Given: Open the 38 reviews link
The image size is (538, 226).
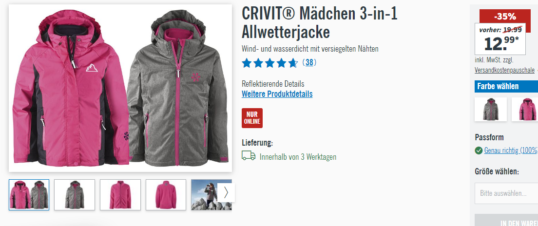Looking at the screenshot, I should (x=309, y=62).
